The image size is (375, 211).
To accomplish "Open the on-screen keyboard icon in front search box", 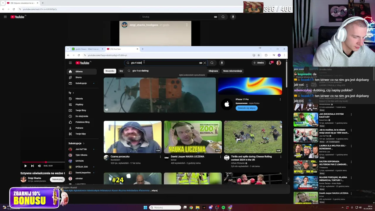I will pos(201,63).
